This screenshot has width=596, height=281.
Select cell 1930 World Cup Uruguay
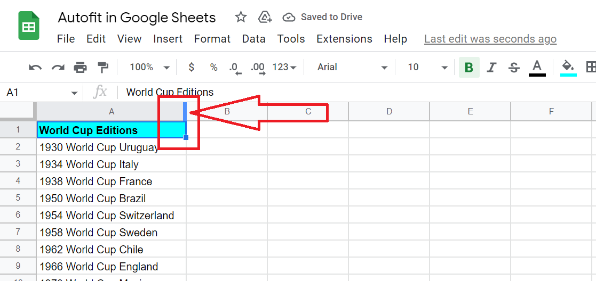[112, 147]
